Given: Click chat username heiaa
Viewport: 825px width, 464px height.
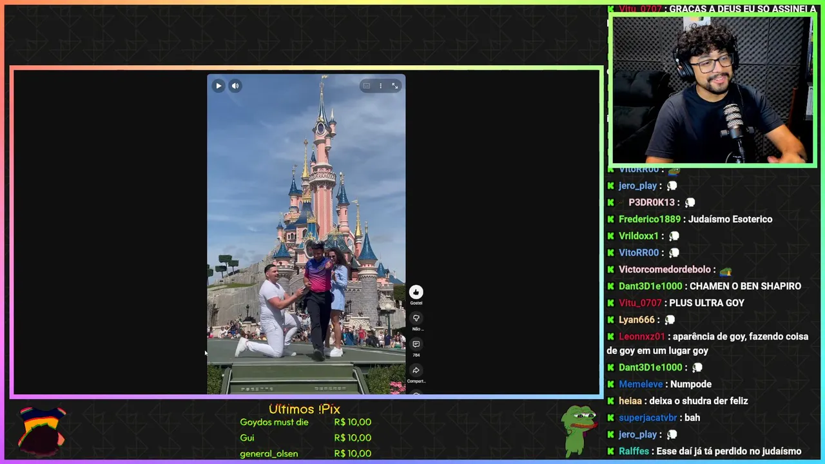Looking at the screenshot, I should point(630,401).
